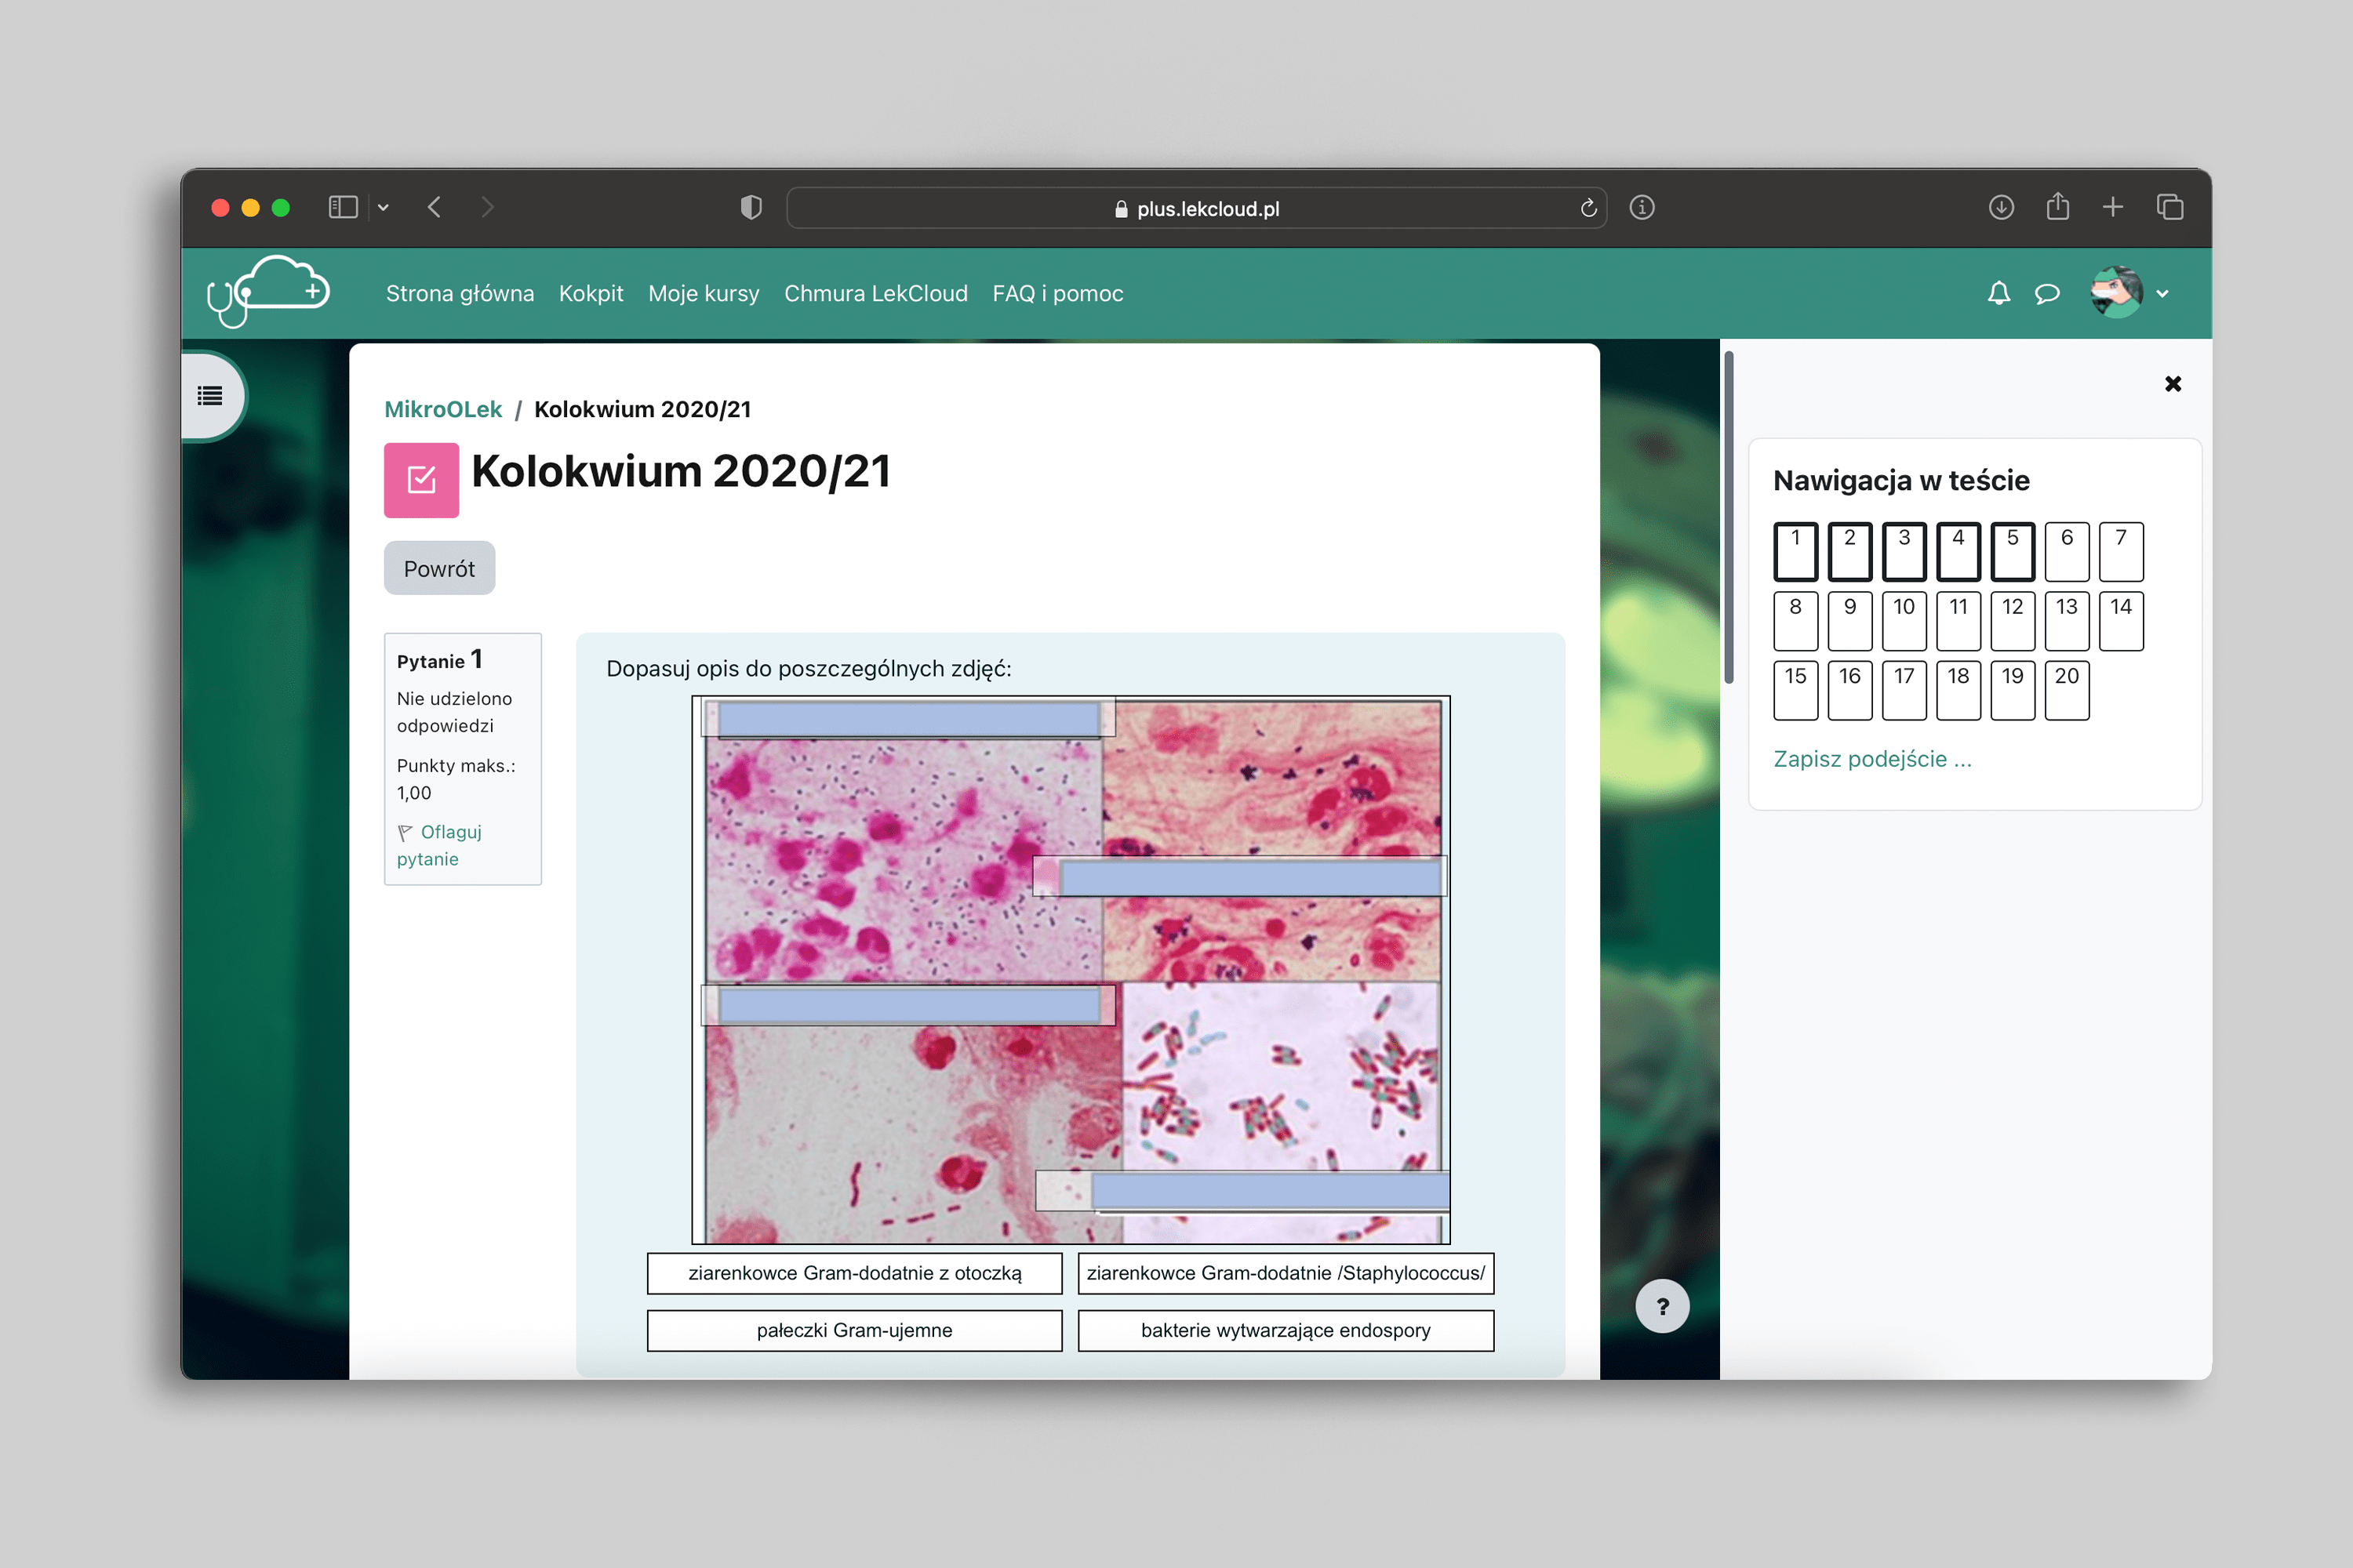This screenshot has width=2353, height=1568.
Task: Reload the page using the refresh icon
Action: tap(1587, 208)
